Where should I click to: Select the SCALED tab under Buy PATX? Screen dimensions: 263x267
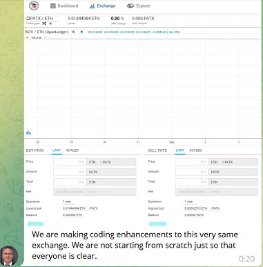pyautogui.click(x=72, y=150)
